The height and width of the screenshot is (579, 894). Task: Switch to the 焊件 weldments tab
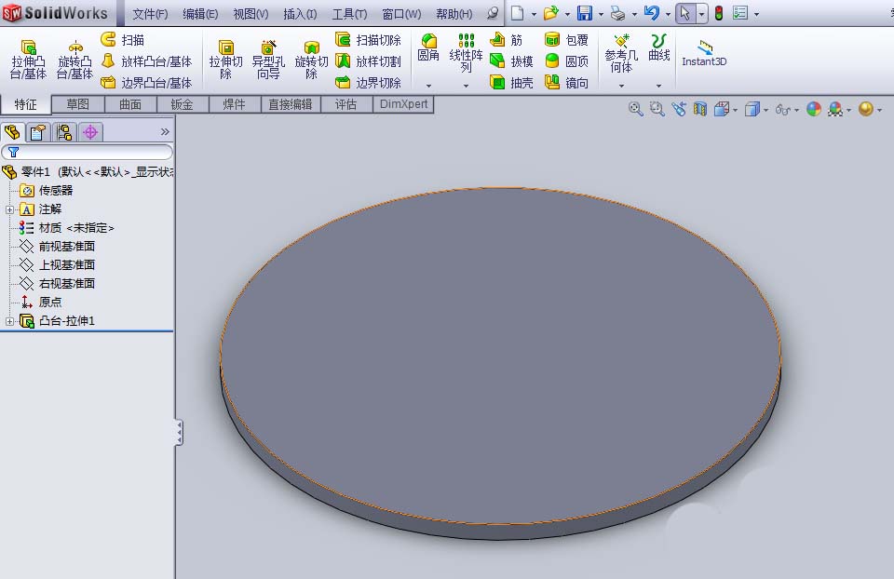coord(235,104)
